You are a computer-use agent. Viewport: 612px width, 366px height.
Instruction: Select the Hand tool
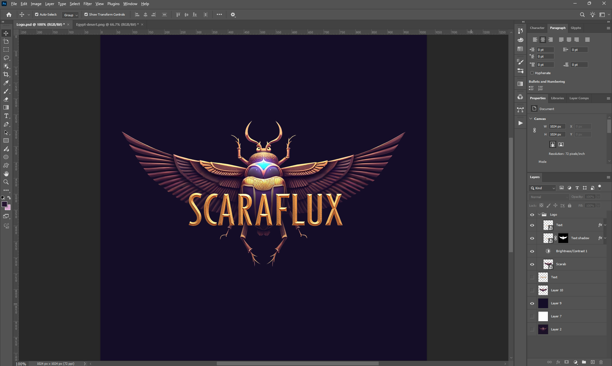click(6, 174)
